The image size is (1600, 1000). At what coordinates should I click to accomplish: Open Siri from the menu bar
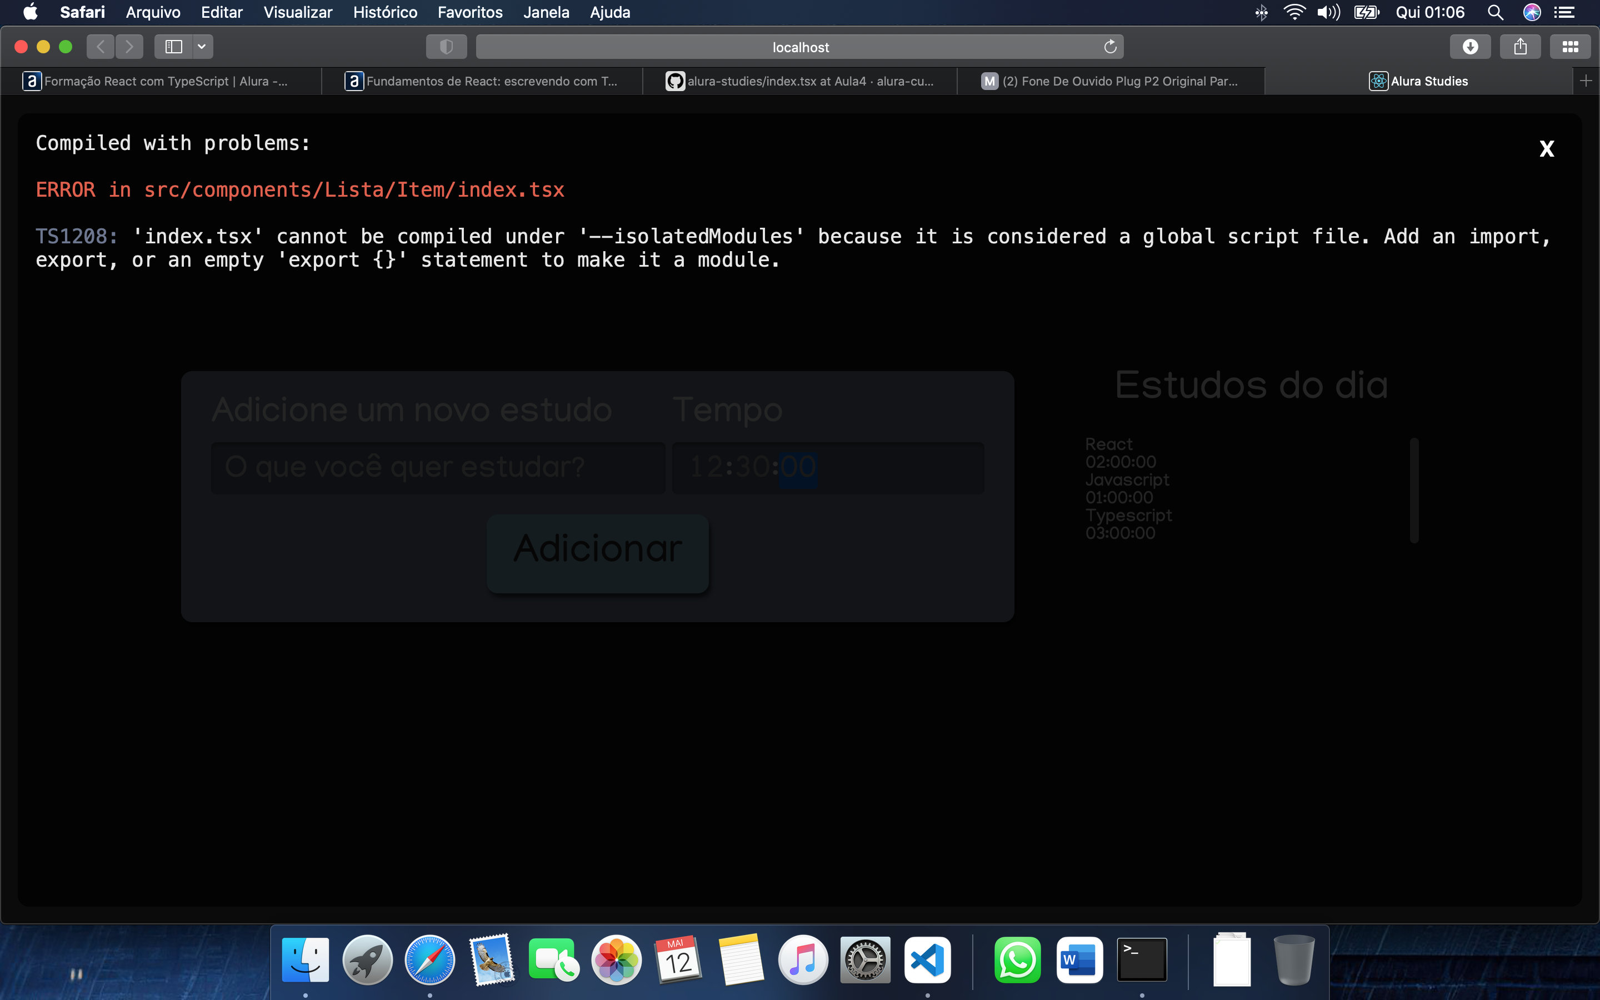pos(1531,12)
